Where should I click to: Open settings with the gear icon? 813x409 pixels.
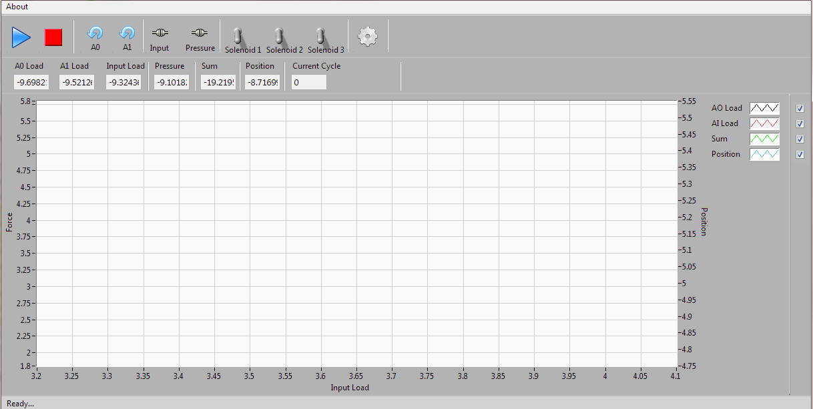368,36
